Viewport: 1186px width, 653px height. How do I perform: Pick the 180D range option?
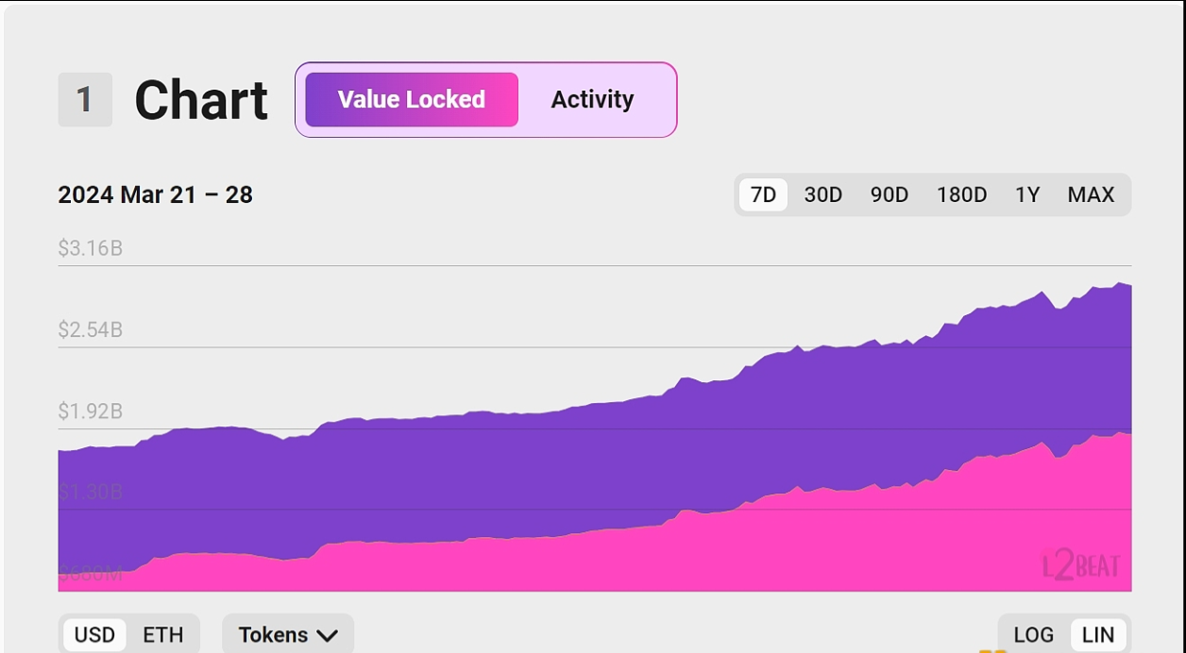(961, 195)
